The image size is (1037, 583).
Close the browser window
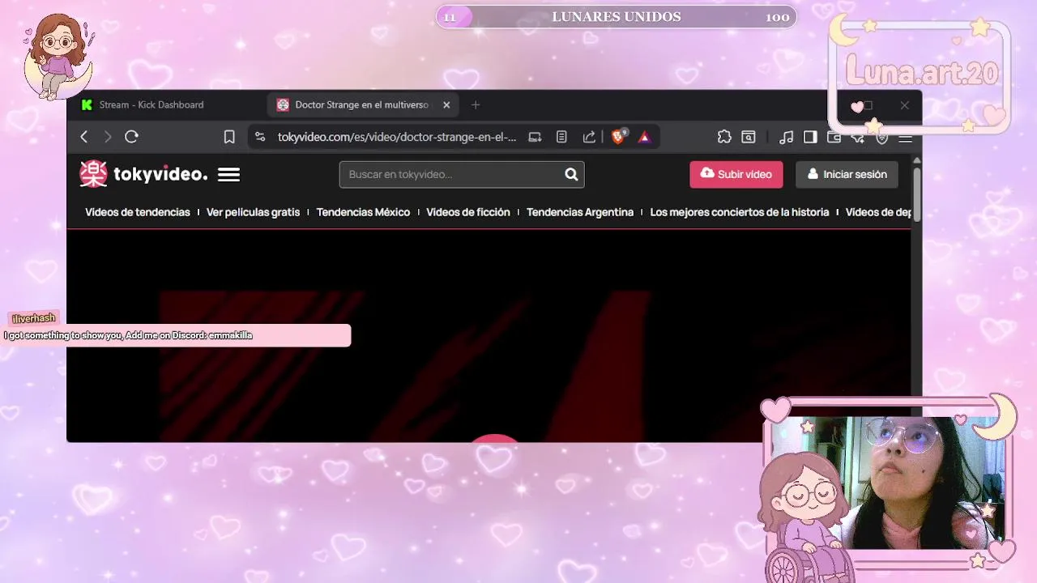coord(905,105)
